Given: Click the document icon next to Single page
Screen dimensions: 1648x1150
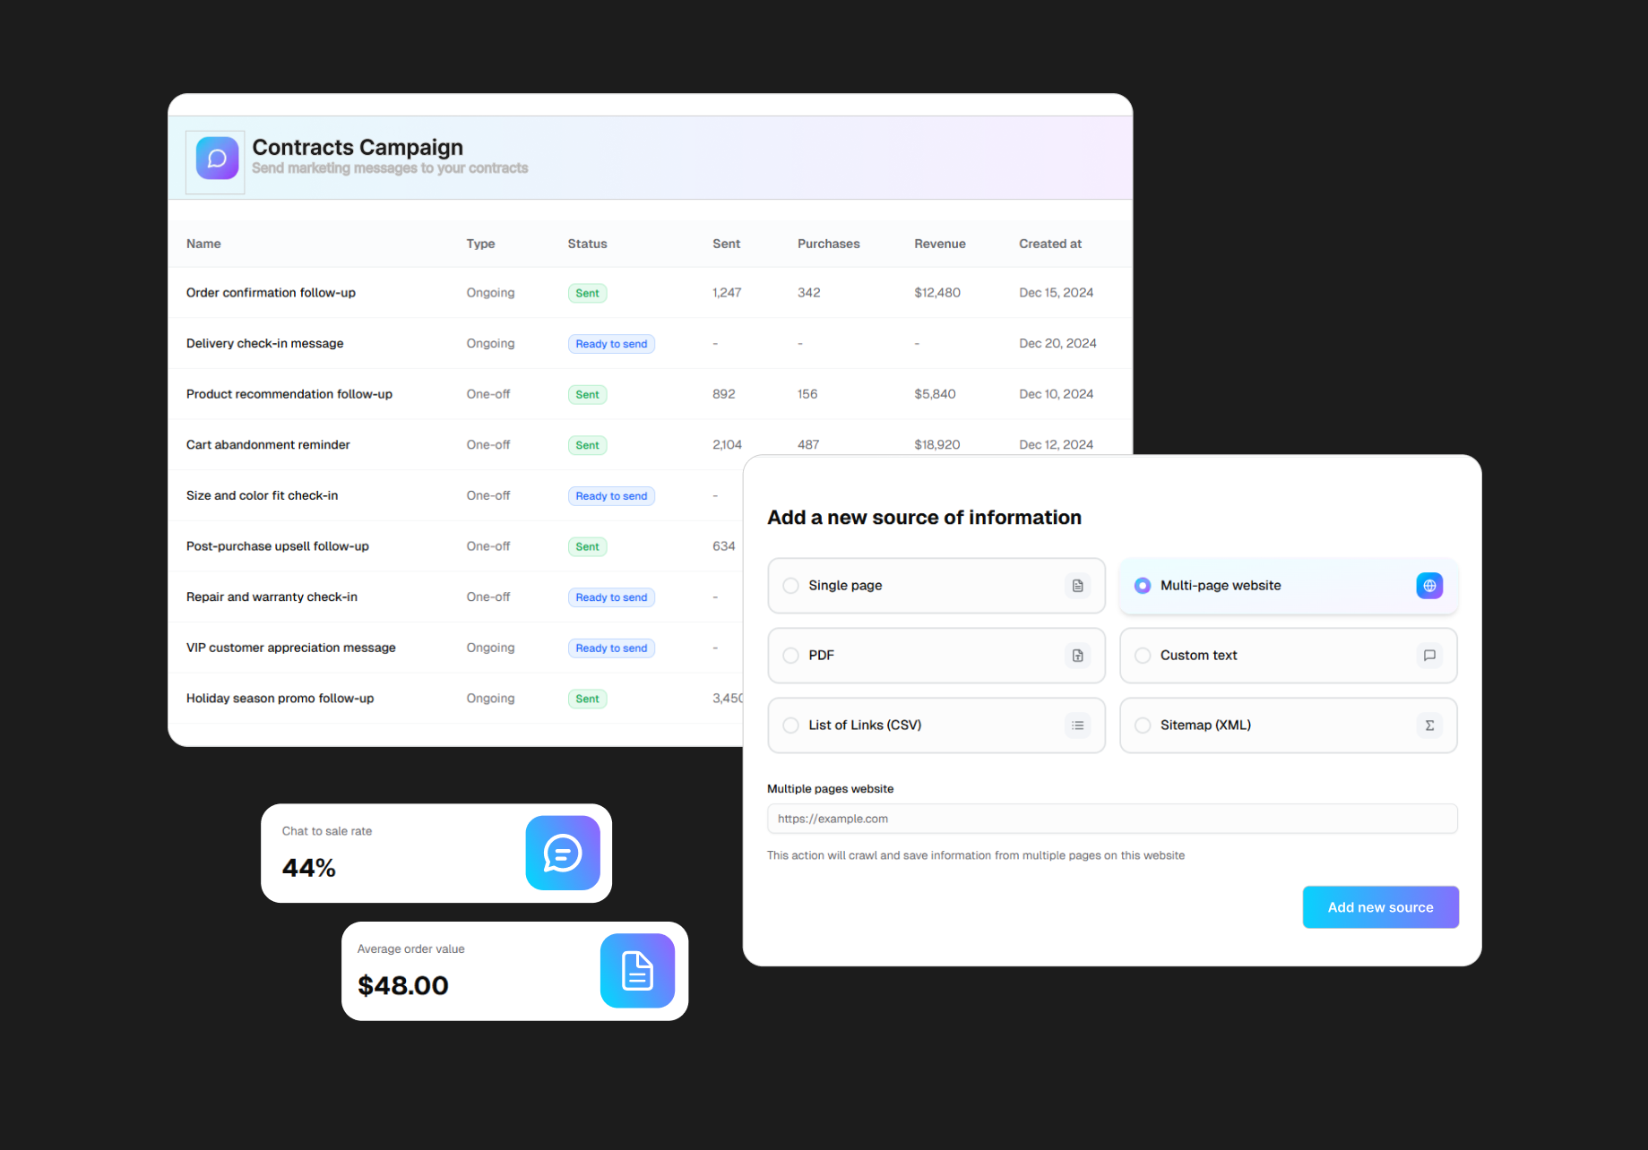Looking at the screenshot, I should point(1077,585).
